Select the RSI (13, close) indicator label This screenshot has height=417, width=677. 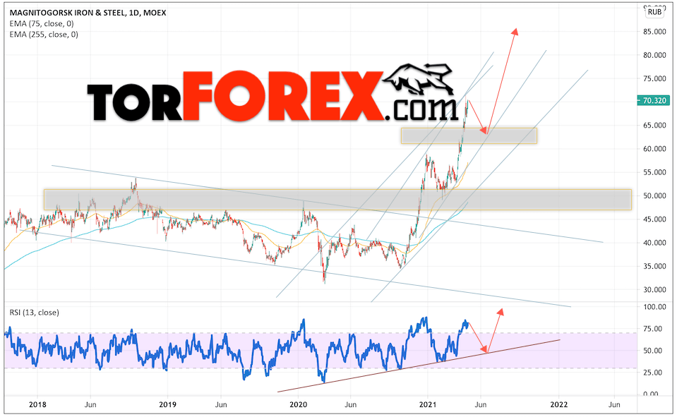point(34,312)
